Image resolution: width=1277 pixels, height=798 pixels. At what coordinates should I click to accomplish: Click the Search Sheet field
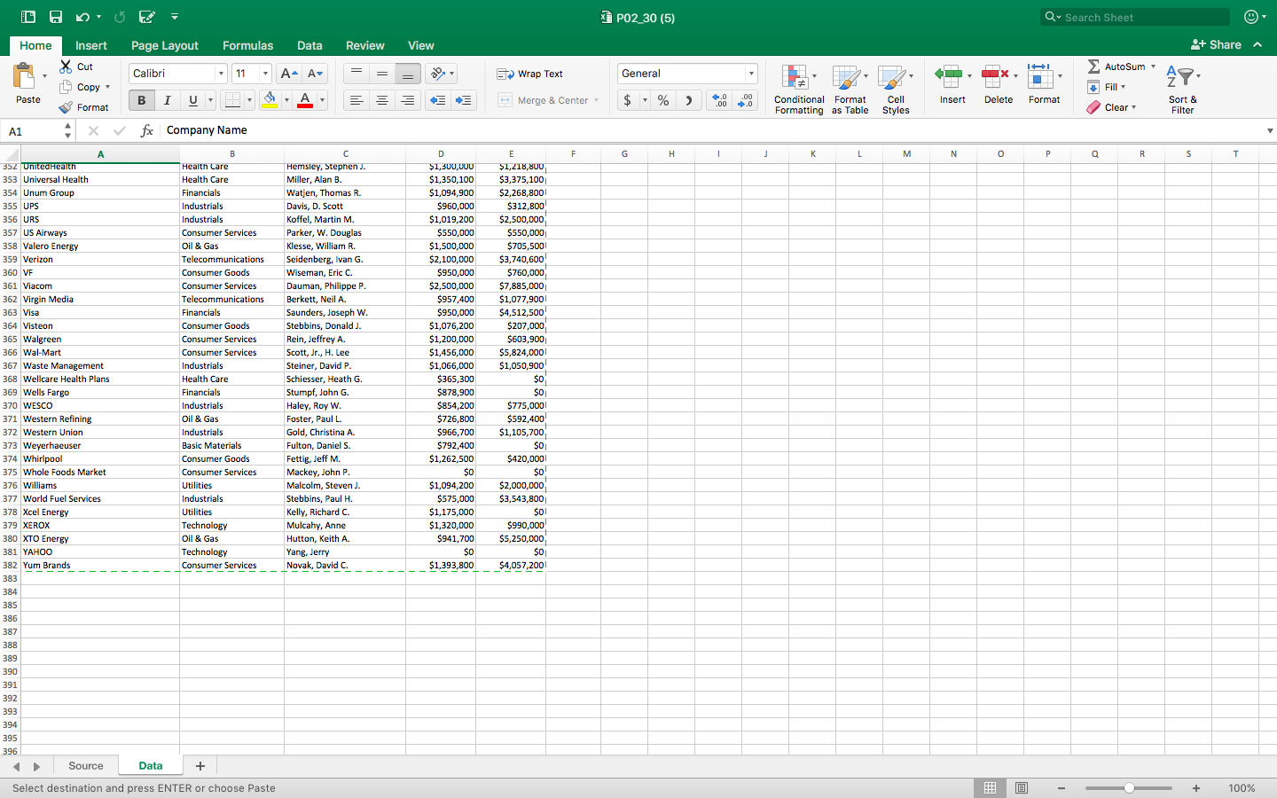click(1135, 17)
